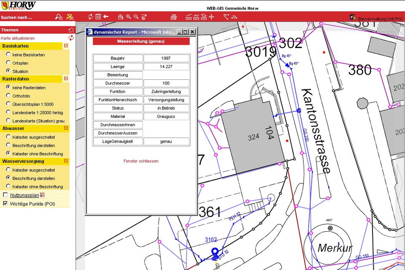Click the map refresh arrows icon
405x270 pixels.
coord(90,17)
